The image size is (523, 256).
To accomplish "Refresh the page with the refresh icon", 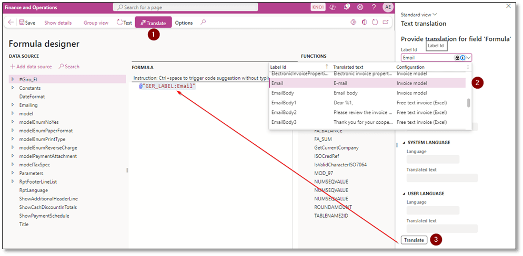I will (x=375, y=23).
